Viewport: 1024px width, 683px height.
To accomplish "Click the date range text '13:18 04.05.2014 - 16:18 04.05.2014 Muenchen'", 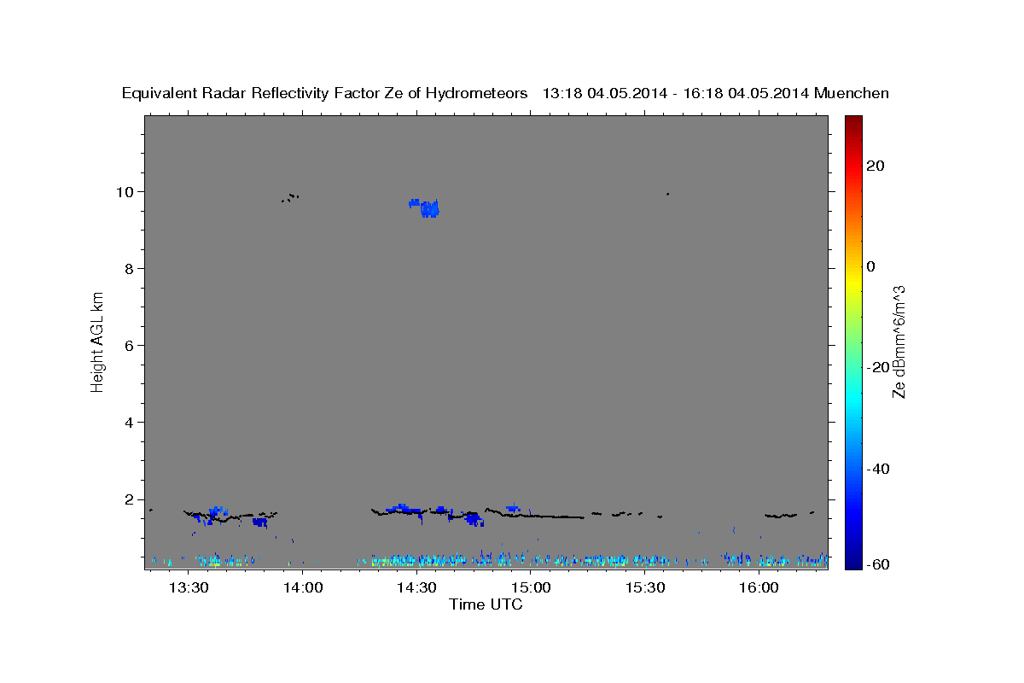I will pos(716,94).
